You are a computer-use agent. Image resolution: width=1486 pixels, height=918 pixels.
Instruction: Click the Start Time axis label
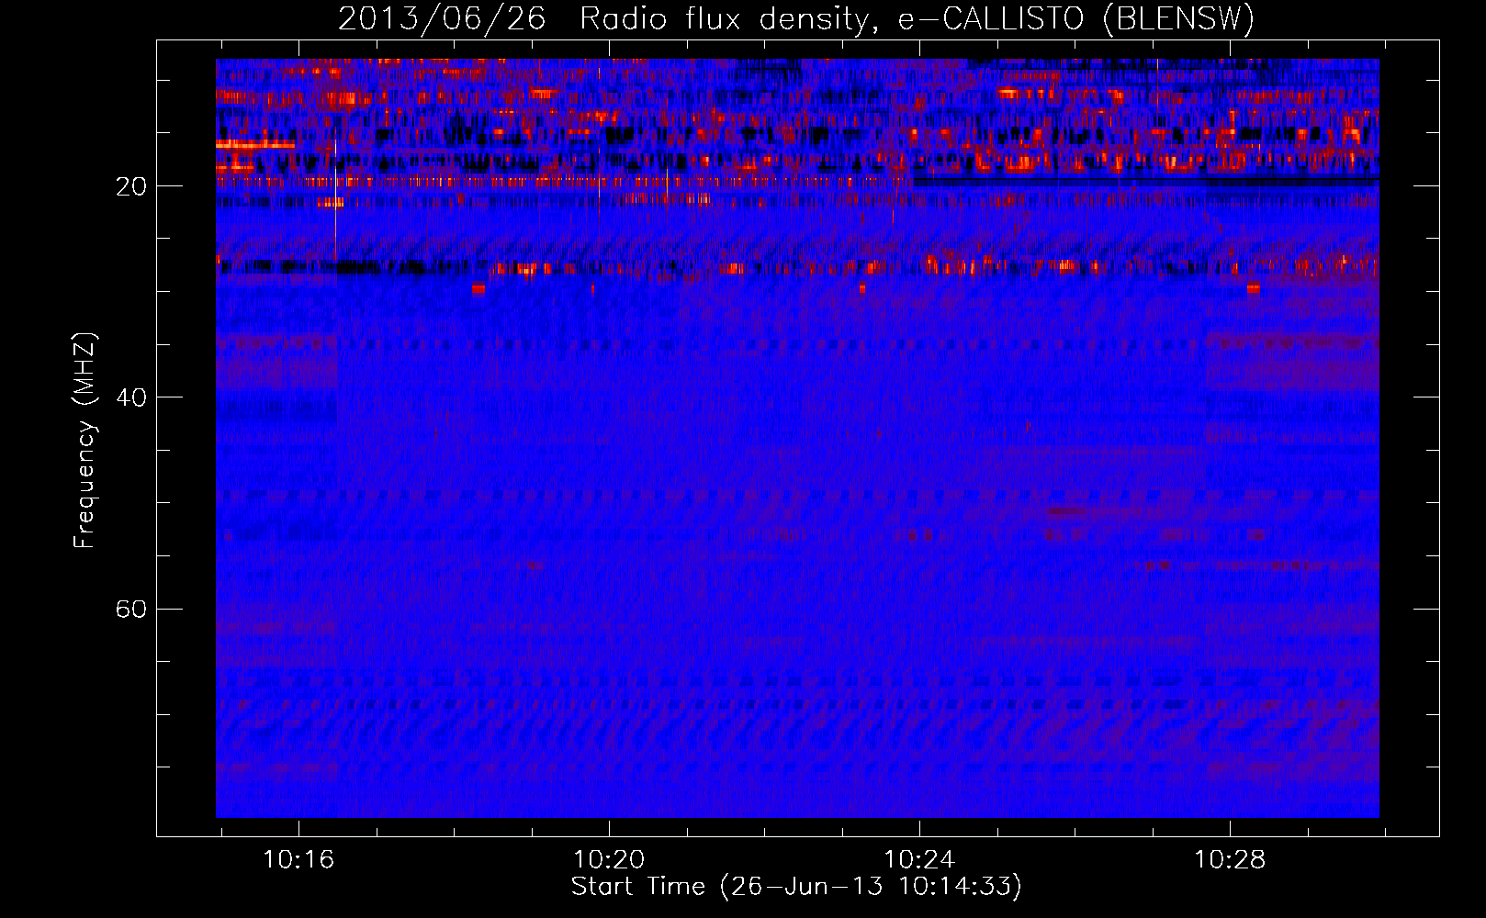click(796, 887)
